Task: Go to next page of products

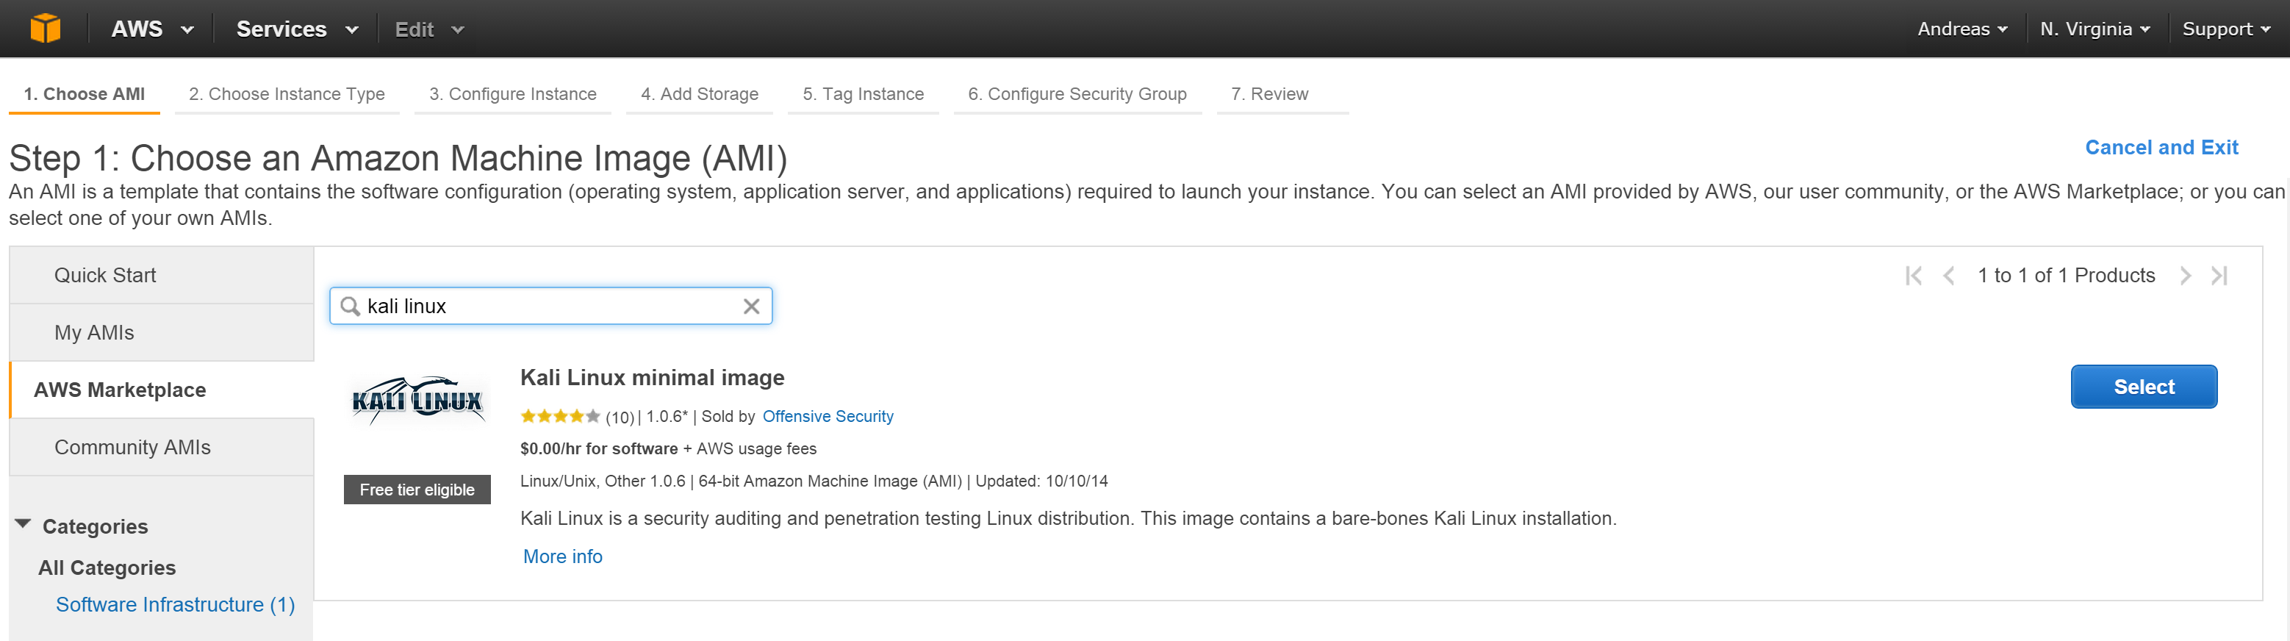Action: coord(2185,276)
